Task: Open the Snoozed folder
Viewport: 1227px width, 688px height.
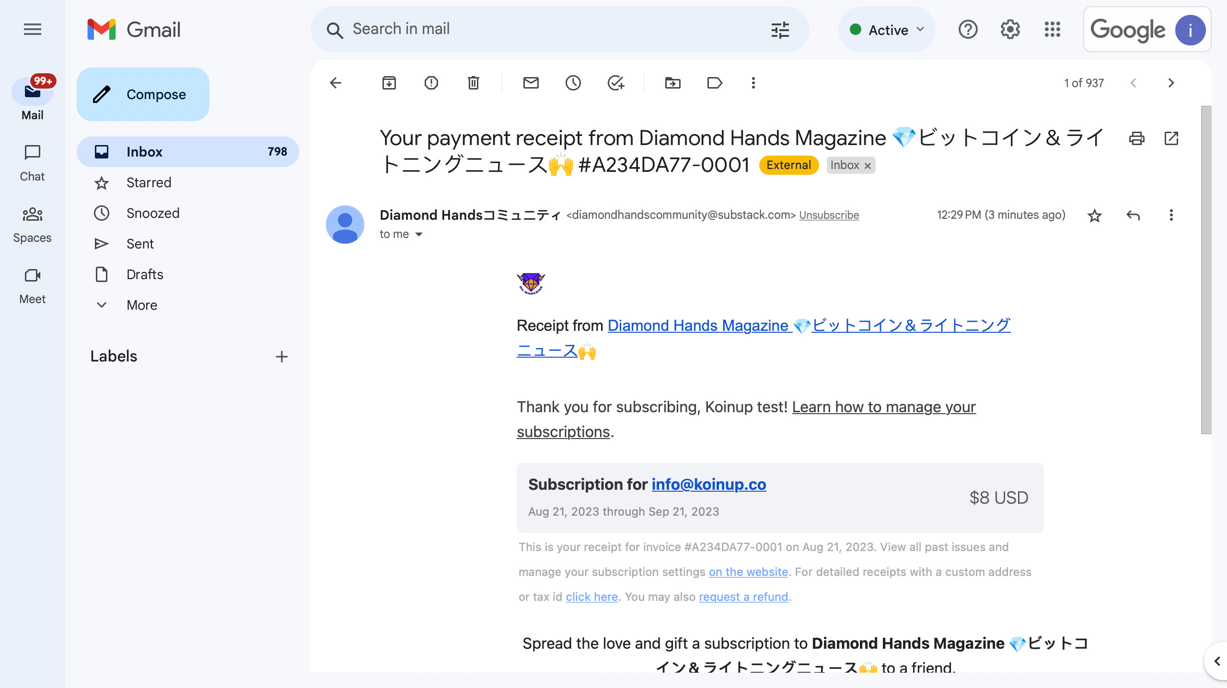Action: tap(187, 213)
